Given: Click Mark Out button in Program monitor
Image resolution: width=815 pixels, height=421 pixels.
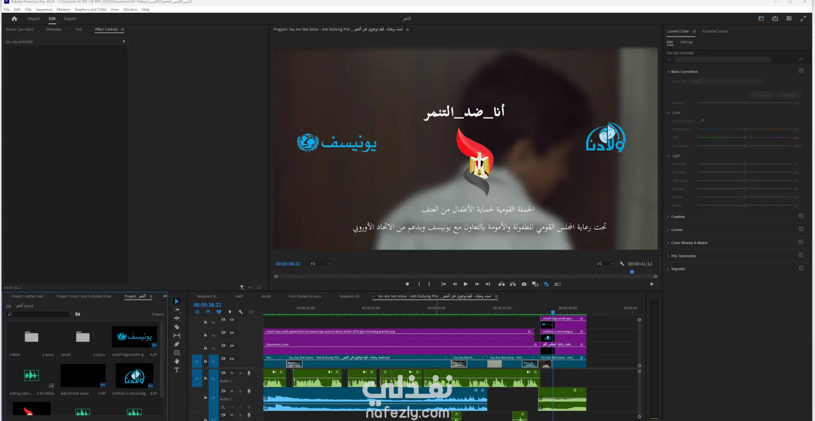Looking at the screenshot, I should [x=429, y=284].
